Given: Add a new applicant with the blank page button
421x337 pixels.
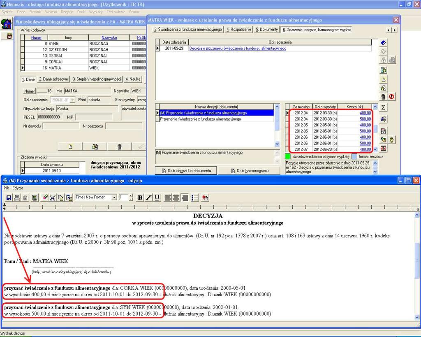Looking at the screenshot, I should [x=70, y=147].
